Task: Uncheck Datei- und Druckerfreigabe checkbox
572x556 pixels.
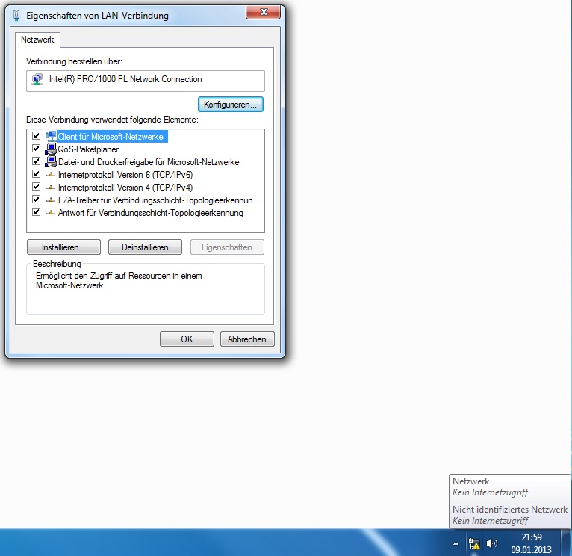Action: click(x=36, y=161)
